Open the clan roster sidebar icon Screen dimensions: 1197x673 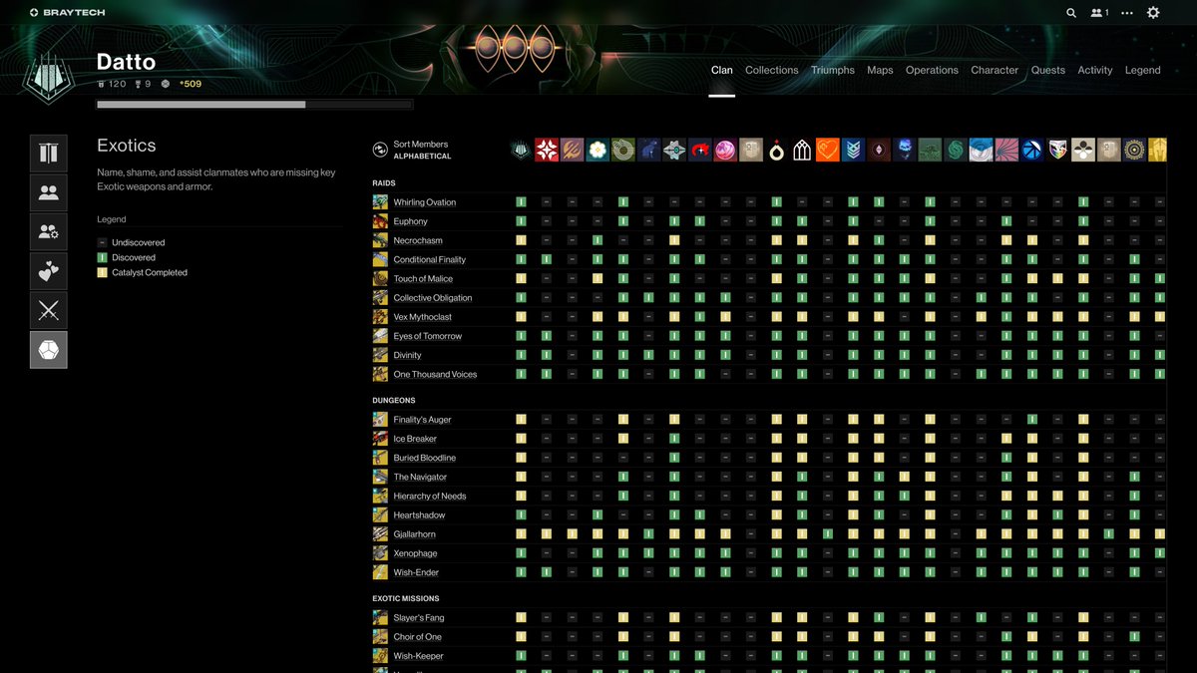49,192
